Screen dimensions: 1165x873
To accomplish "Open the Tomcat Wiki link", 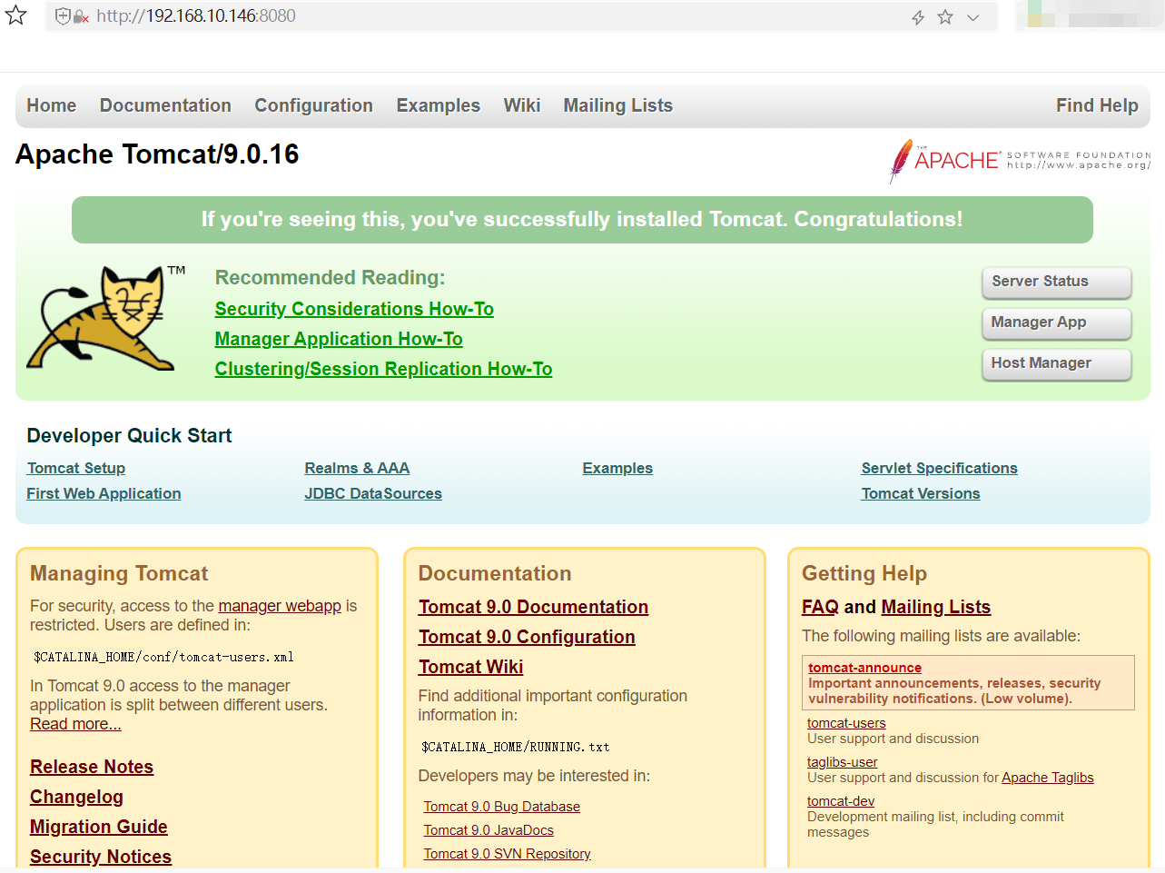I will [x=470, y=667].
